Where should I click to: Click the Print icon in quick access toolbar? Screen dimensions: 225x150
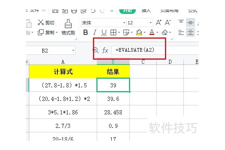(74, 11)
